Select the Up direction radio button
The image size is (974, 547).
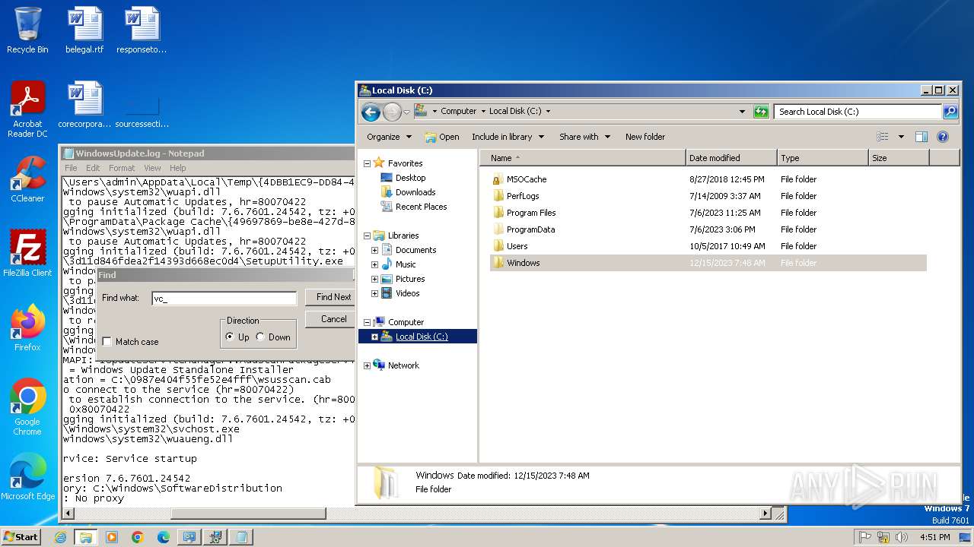tap(231, 337)
